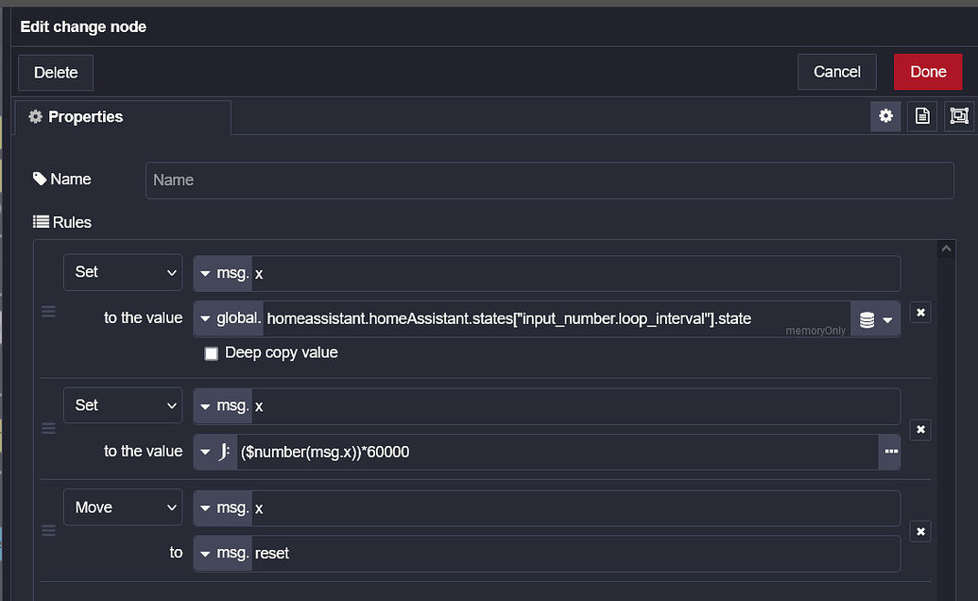Open the global. context type dropdown
The width and height of the screenshot is (978, 601).
227,318
